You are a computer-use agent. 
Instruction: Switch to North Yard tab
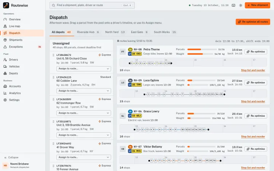(x=115, y=32)
